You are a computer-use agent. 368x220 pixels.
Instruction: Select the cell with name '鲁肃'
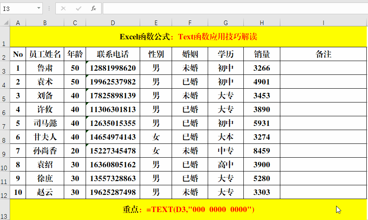pyautogui.click(x=45, y=68)
